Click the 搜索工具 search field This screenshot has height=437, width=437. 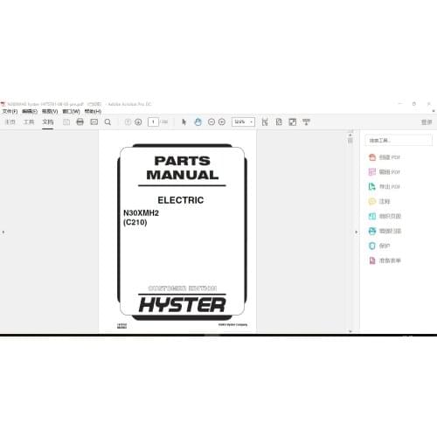pos(399,141)
